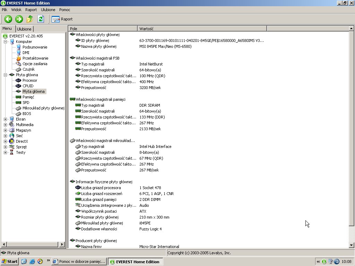The height and width of the screenshot is (266, 355).
Task: Select the Procesor chip icon
Action: pyautogui.click(x=18, y=80)
